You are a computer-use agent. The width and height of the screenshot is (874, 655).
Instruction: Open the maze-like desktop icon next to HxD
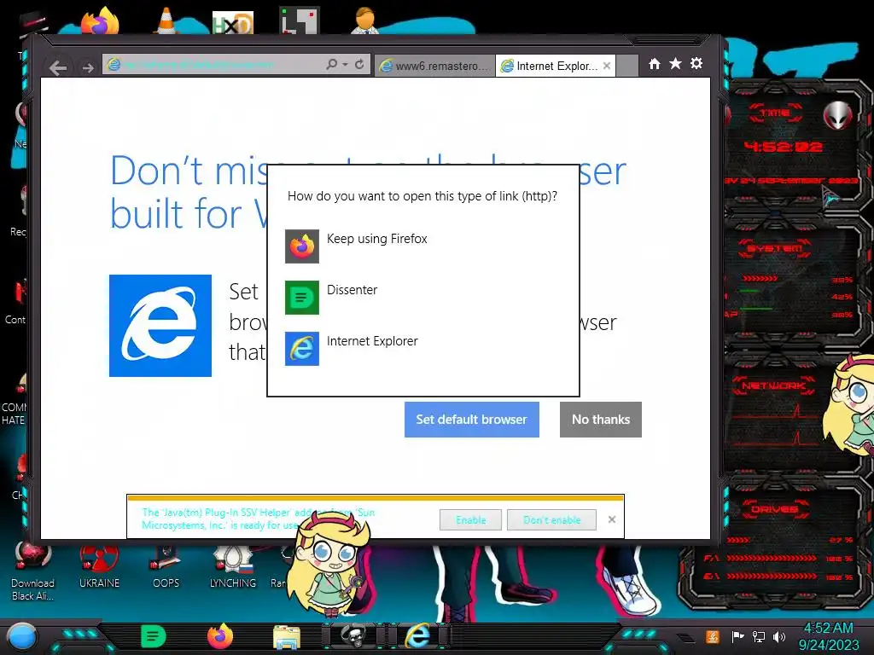[x=300, y=21]
